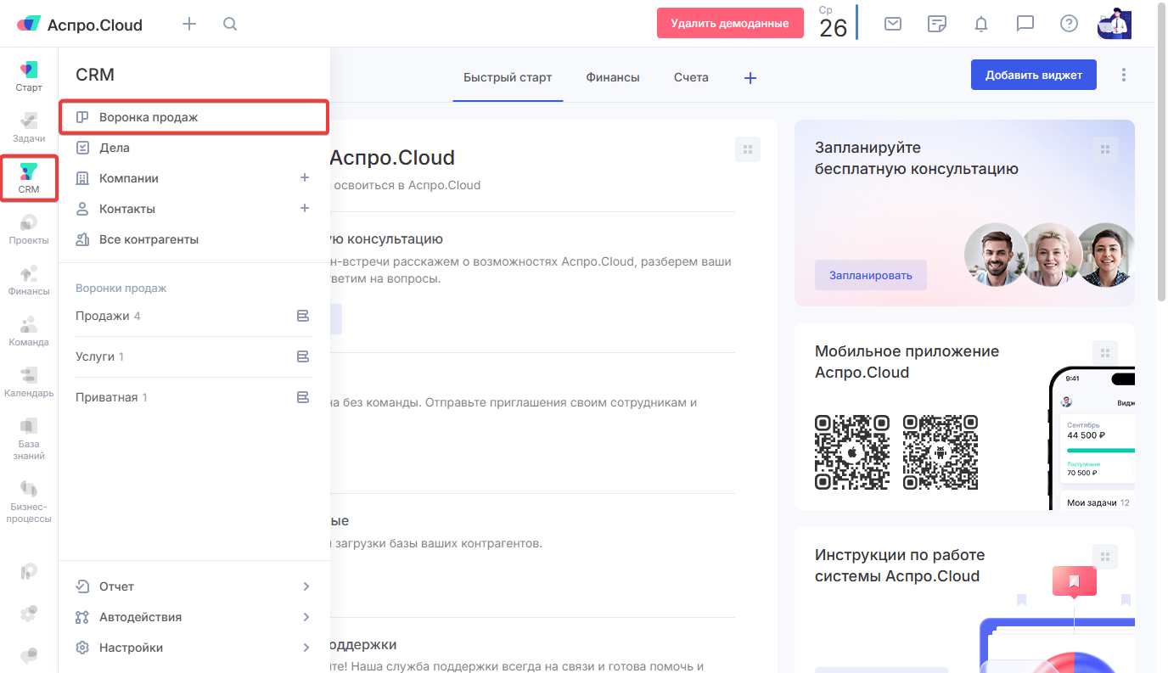The height and width of the screenshot is (673, 1168).
Task: Open the Приватная sales funnel
Action: (111, 397)
